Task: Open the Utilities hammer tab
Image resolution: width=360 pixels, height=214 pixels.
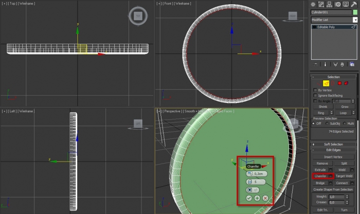Action: [354, 4]
